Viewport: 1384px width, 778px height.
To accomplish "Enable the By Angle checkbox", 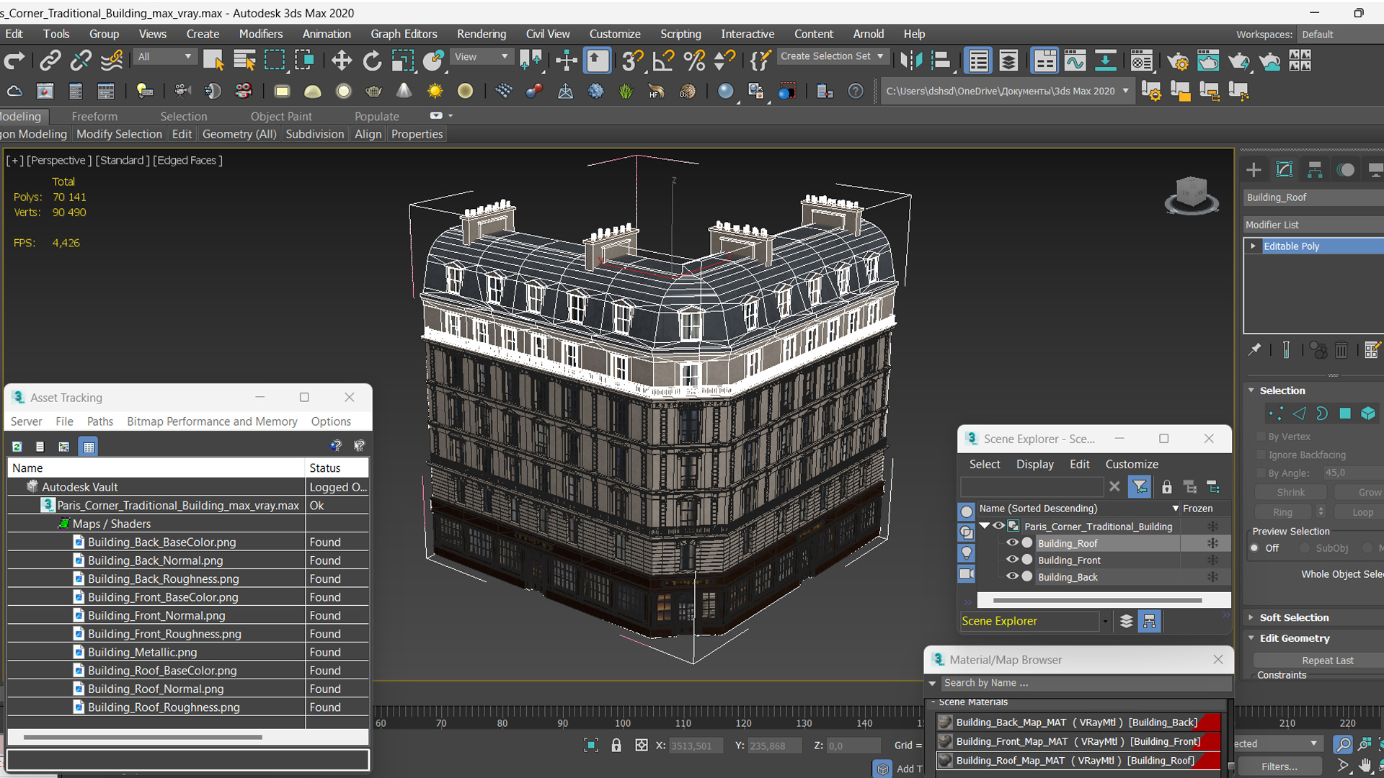I will pos(1261,473).
